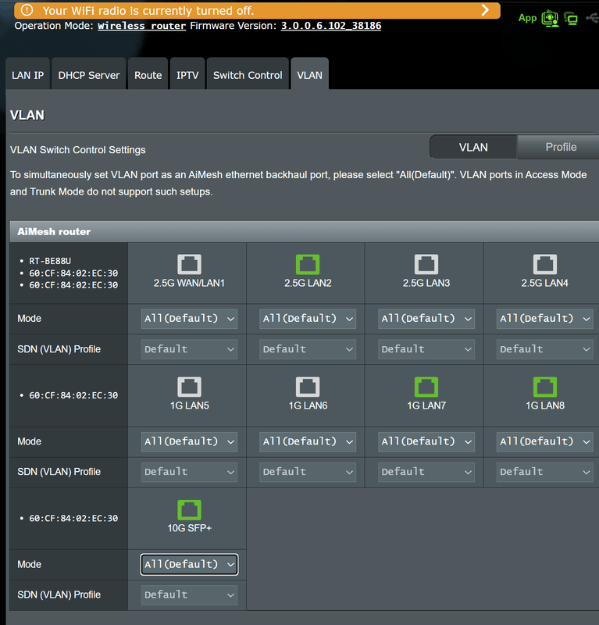Open the IPTV tab

pyautogui.click(x=187, y=75)
